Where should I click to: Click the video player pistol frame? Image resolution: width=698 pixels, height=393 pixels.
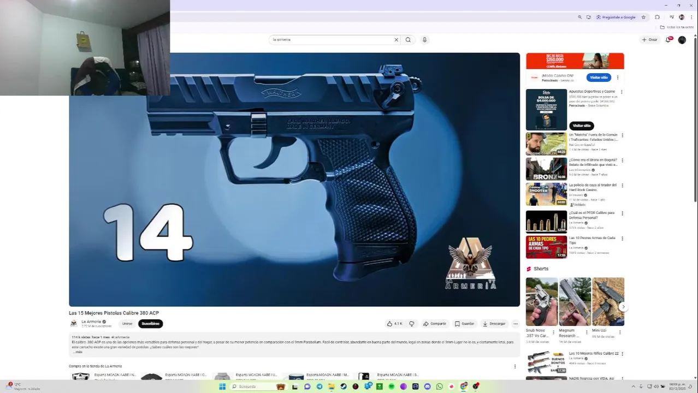coord(294,180)
